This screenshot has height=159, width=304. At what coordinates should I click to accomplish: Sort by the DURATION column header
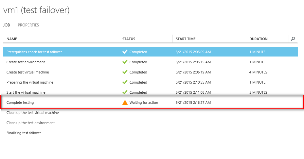[259, 39]
